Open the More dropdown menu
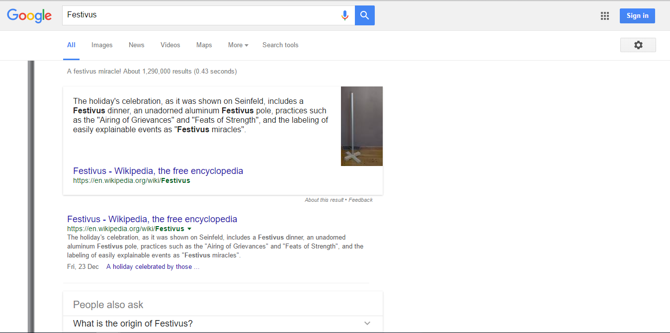 (x=238, y=45)
